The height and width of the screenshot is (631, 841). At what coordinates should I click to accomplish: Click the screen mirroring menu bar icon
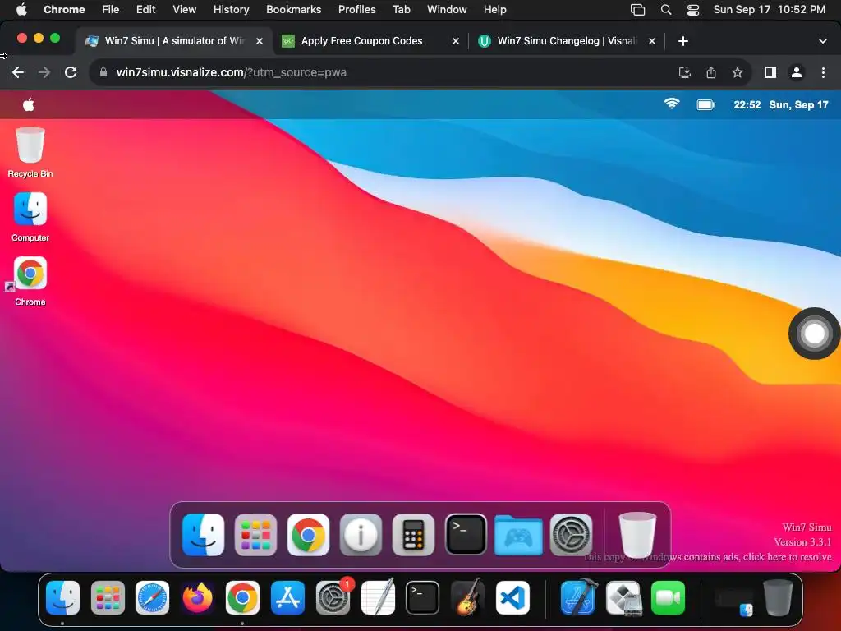pyautogui.click(x=637, y=9)
